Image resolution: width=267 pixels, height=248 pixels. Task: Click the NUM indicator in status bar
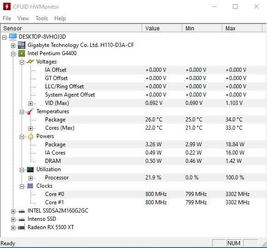[234, 243]
